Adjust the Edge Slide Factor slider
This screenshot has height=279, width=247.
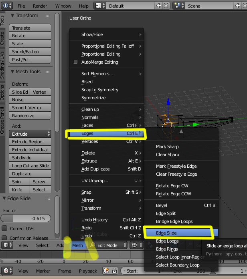tap(26, 218)
